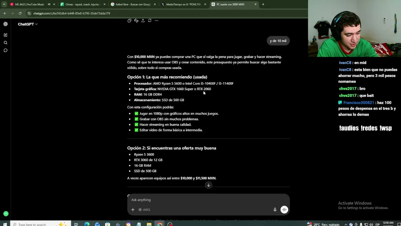Click the ivanC8 'en mid' chat message

click(352, 63)
